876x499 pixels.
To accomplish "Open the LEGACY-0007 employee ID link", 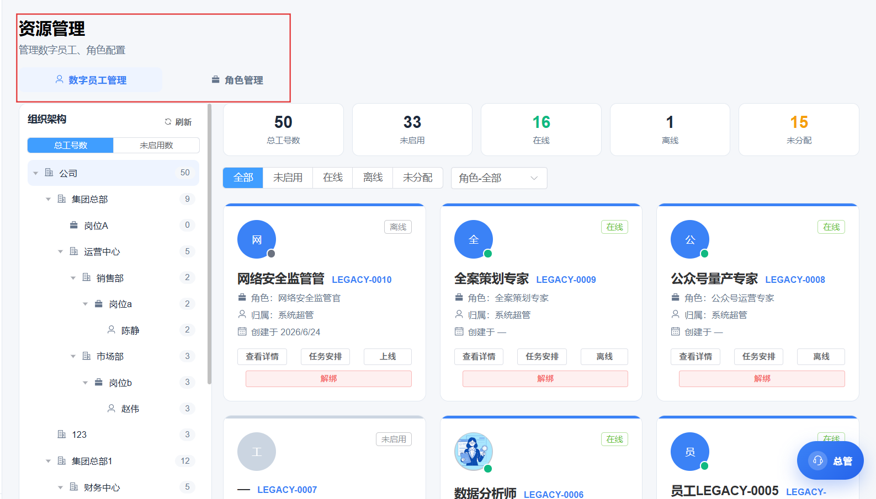I will (287, 490).
